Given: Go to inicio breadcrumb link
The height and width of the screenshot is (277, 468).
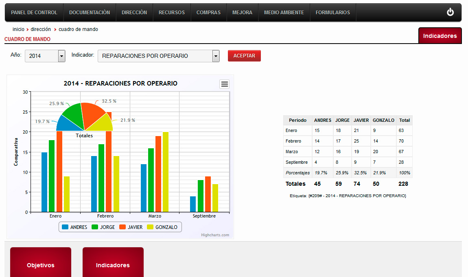Looking at the screenshot, I should [x=18, y=29].
